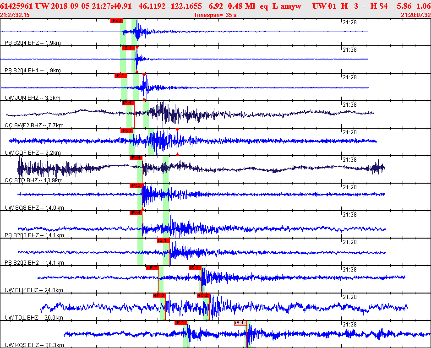This screenshot has height=348, width=431.
Task: Click the UW KOS EHZ station label
Action: [x=34, y=345]
